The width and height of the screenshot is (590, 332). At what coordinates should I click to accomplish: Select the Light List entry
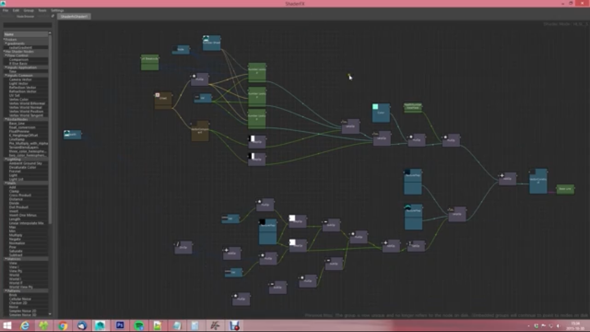pos(16,179)
